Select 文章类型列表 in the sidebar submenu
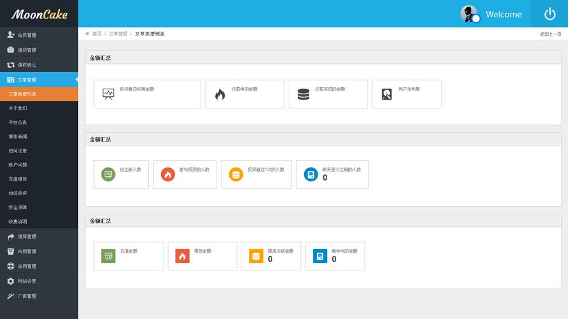Screen dimensions: 568x319 (22, 94)
